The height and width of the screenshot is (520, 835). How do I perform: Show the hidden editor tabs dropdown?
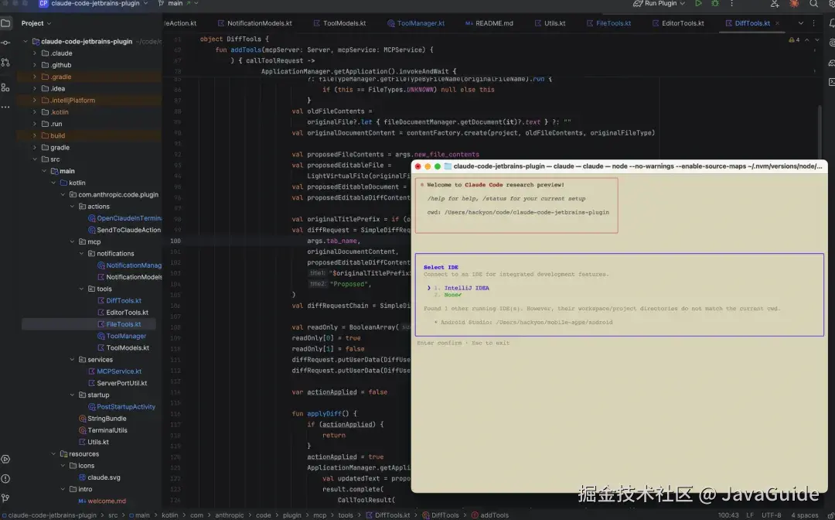click(x=800, y=23)
